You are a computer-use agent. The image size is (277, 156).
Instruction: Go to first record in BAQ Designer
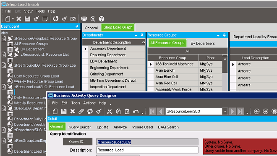pos(152,112)
